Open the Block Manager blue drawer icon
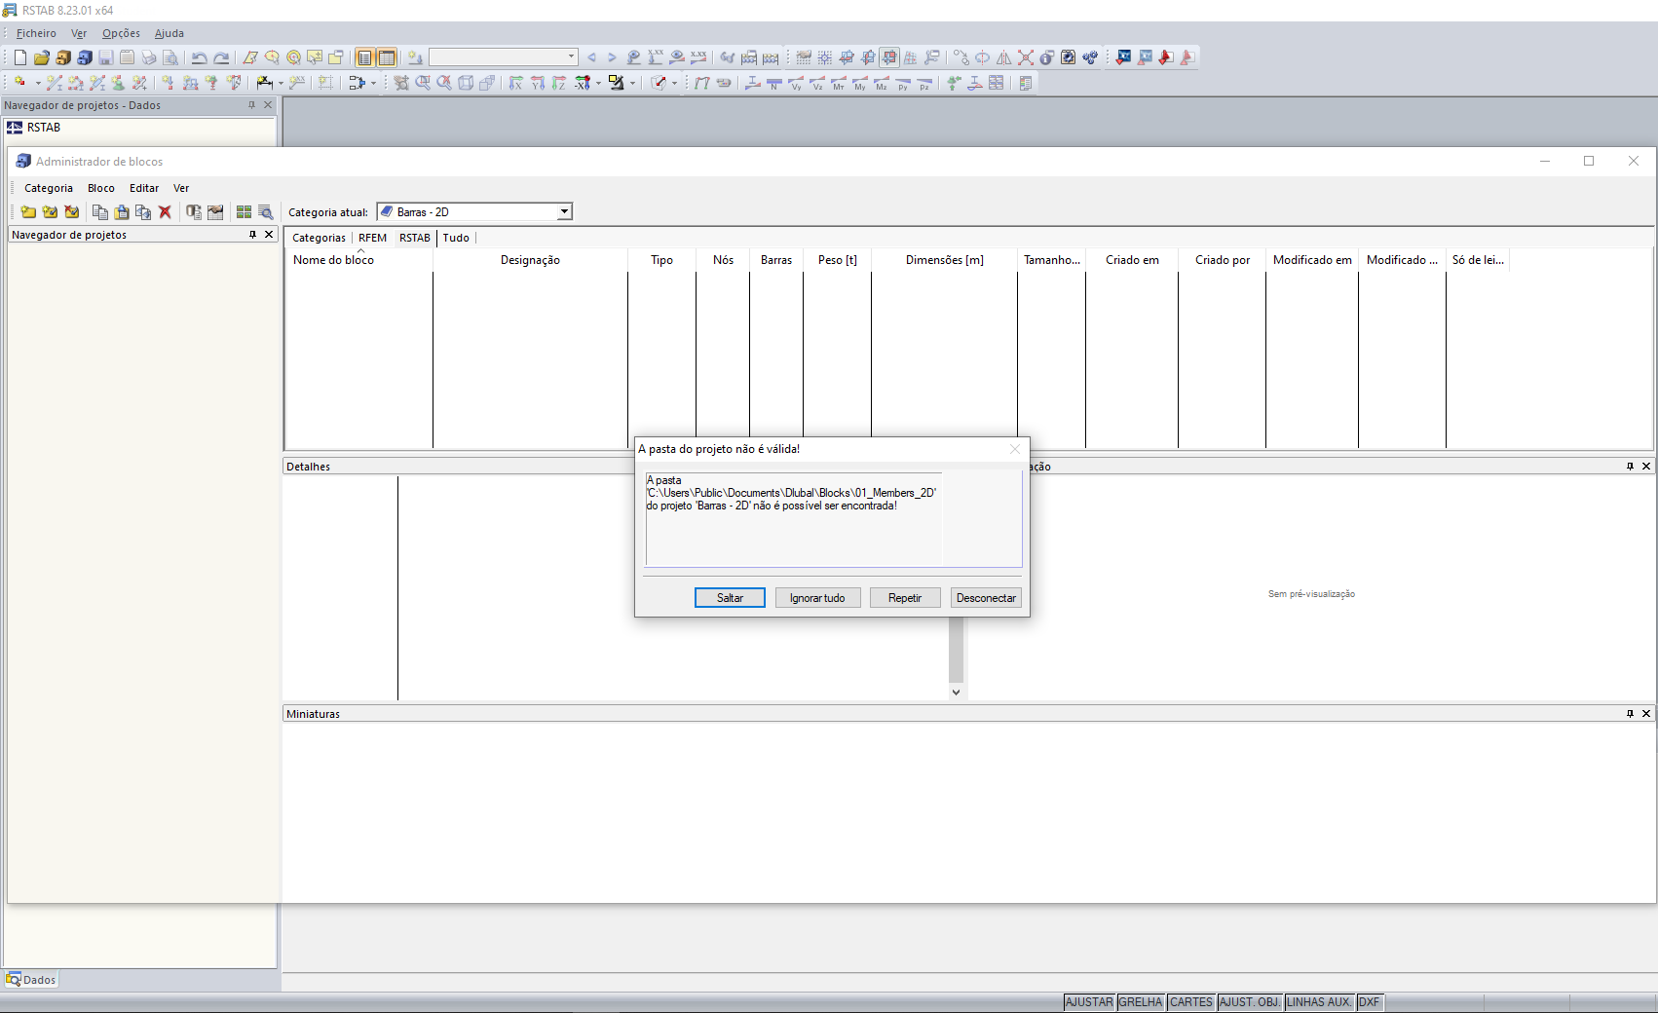This screenshot has height=1013, width=1658. (x=84, y=57)
